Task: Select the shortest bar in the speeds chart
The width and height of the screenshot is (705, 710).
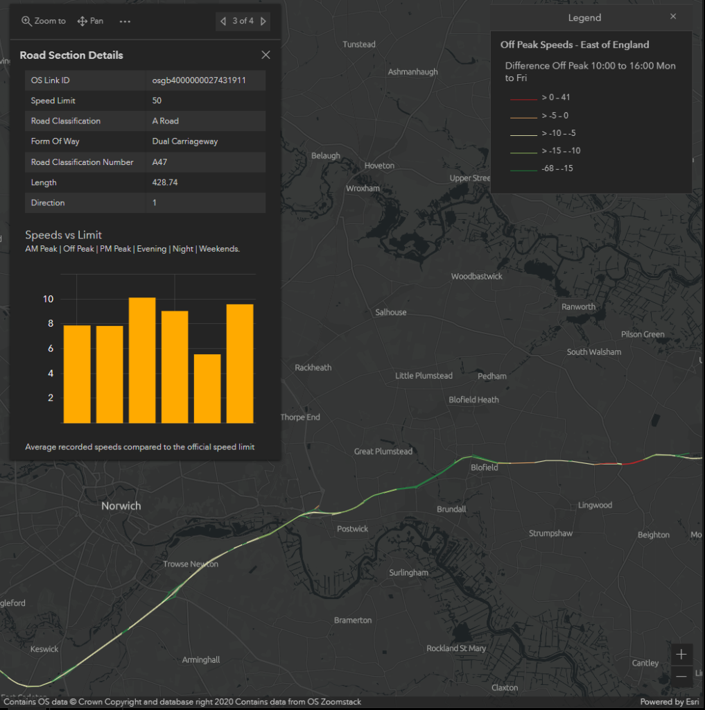Action: (207, 388)
